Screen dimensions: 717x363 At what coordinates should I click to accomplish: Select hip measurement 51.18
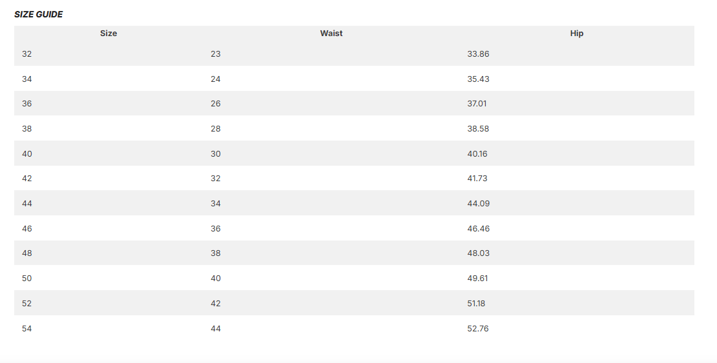(x=477, y=304)
